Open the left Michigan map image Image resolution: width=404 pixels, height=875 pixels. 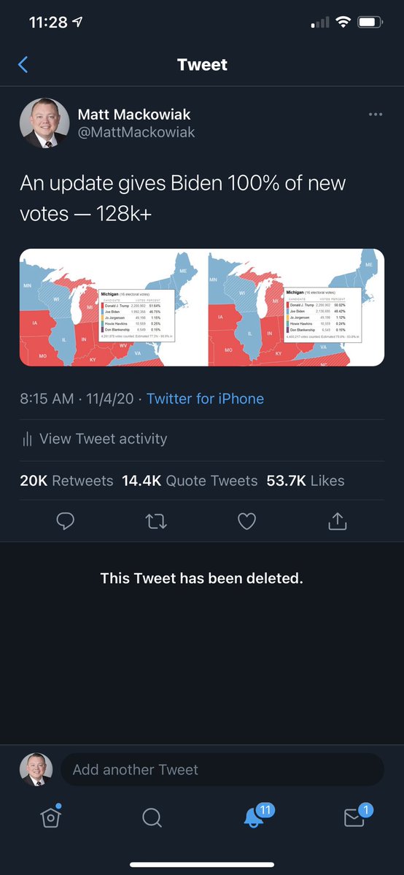tap(113, 307)
